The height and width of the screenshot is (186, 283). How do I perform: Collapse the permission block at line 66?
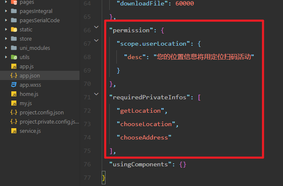point(96,27)
